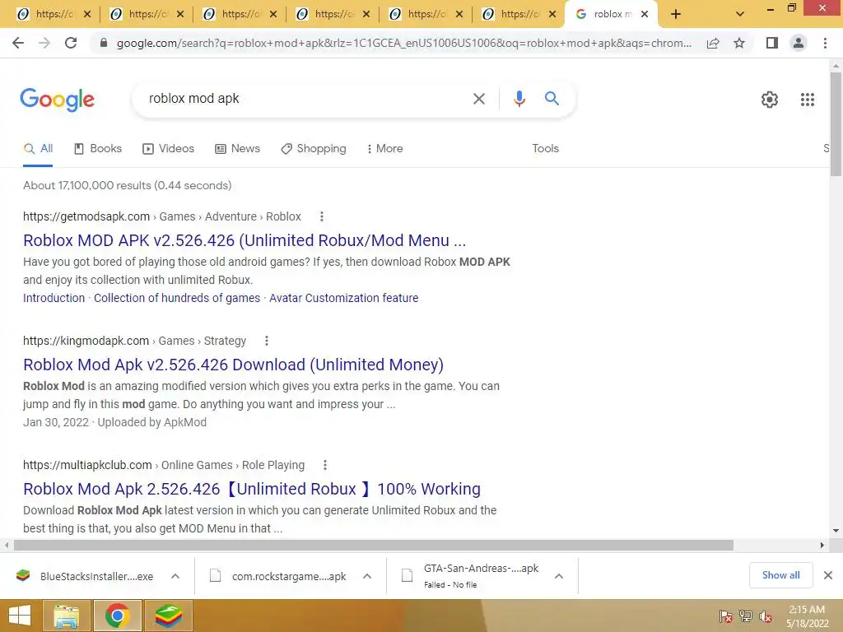
Task: Close the first https browser tab
Action: tap(87, 15)
